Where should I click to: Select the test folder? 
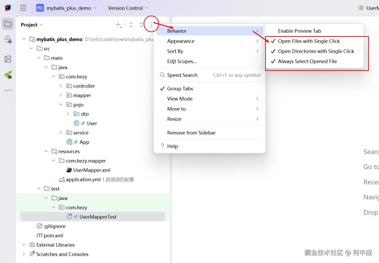(55, 189)
